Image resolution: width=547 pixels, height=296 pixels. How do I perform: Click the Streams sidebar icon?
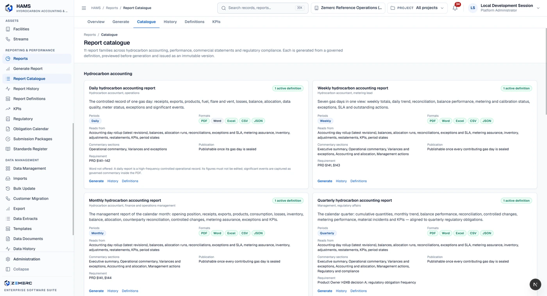[8, 39]
